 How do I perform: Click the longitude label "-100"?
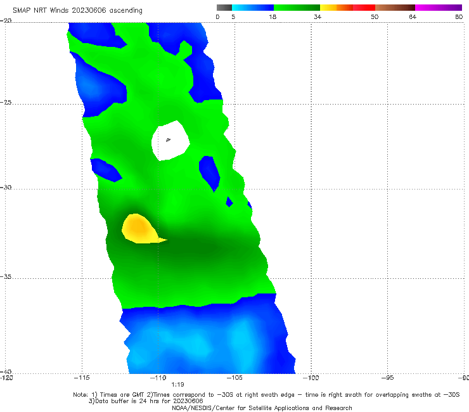(311, 378)
